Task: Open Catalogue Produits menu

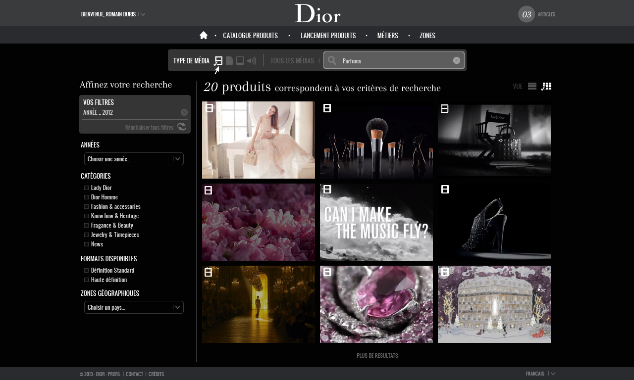Action: [250, 35]
